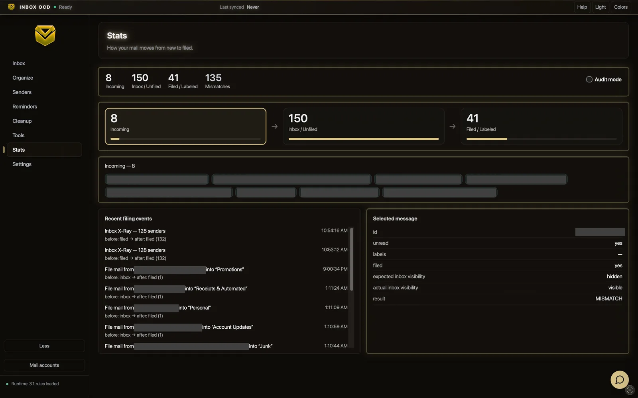Click the 8 Incoming summary stat
The image size is (638, 398).
[114, 81]
